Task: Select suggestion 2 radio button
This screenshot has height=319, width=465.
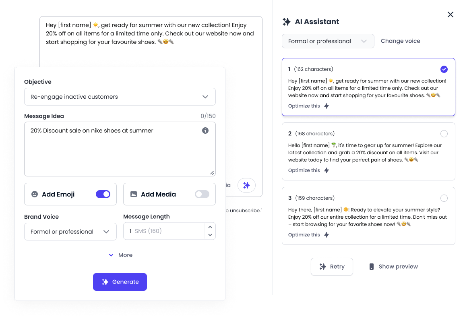Action: click(x=444, y=133)
